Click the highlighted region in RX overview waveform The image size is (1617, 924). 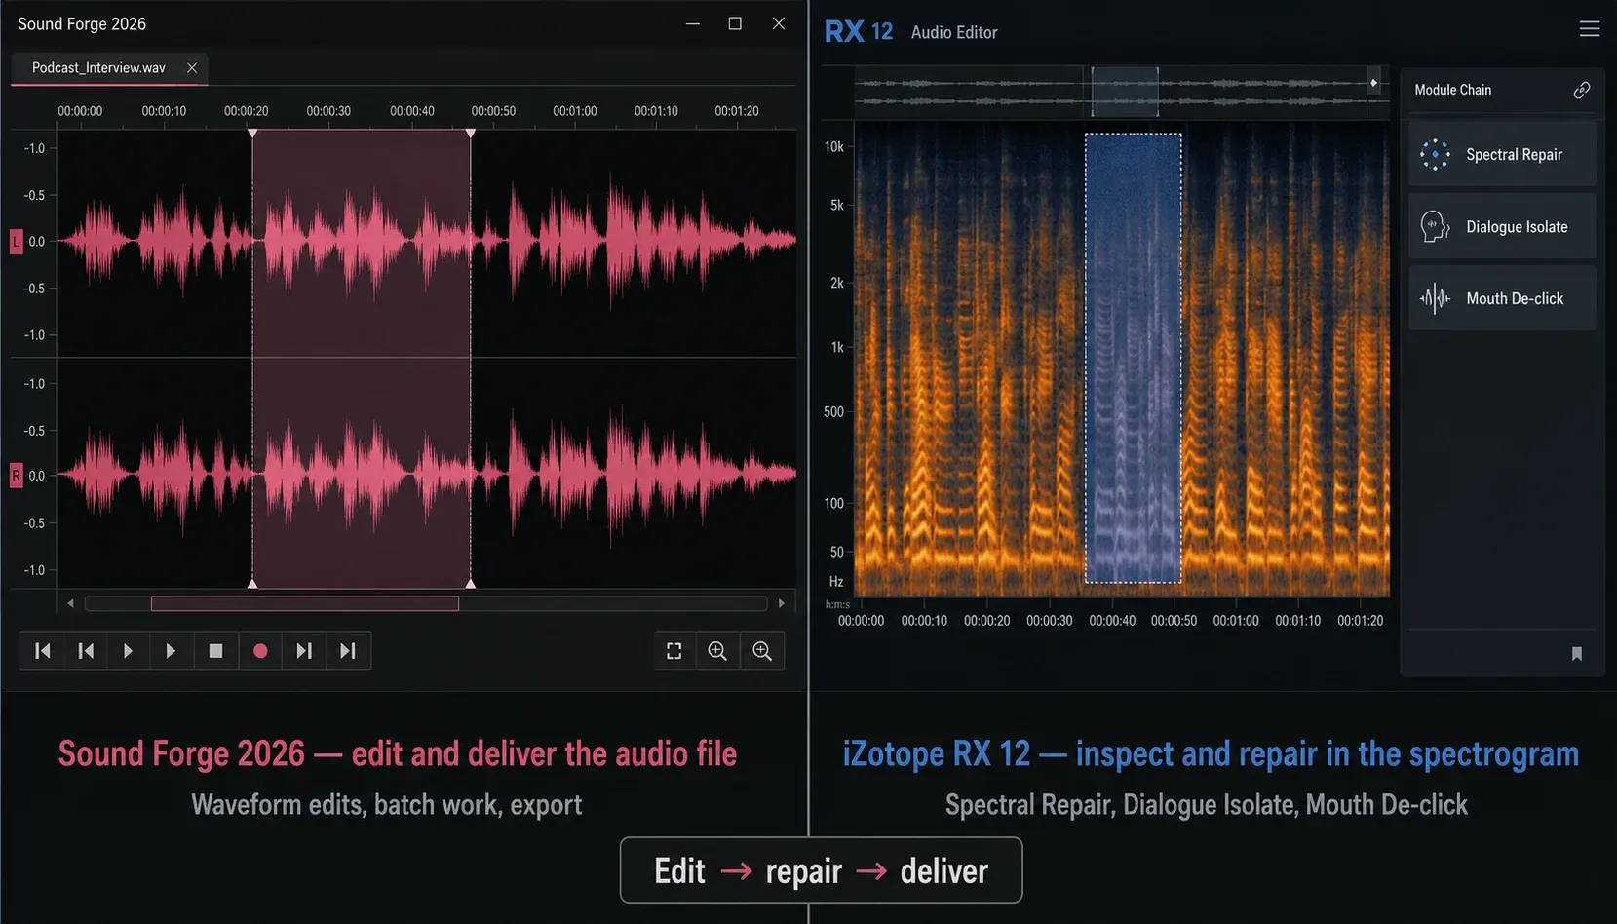(x=1125, y=93)
